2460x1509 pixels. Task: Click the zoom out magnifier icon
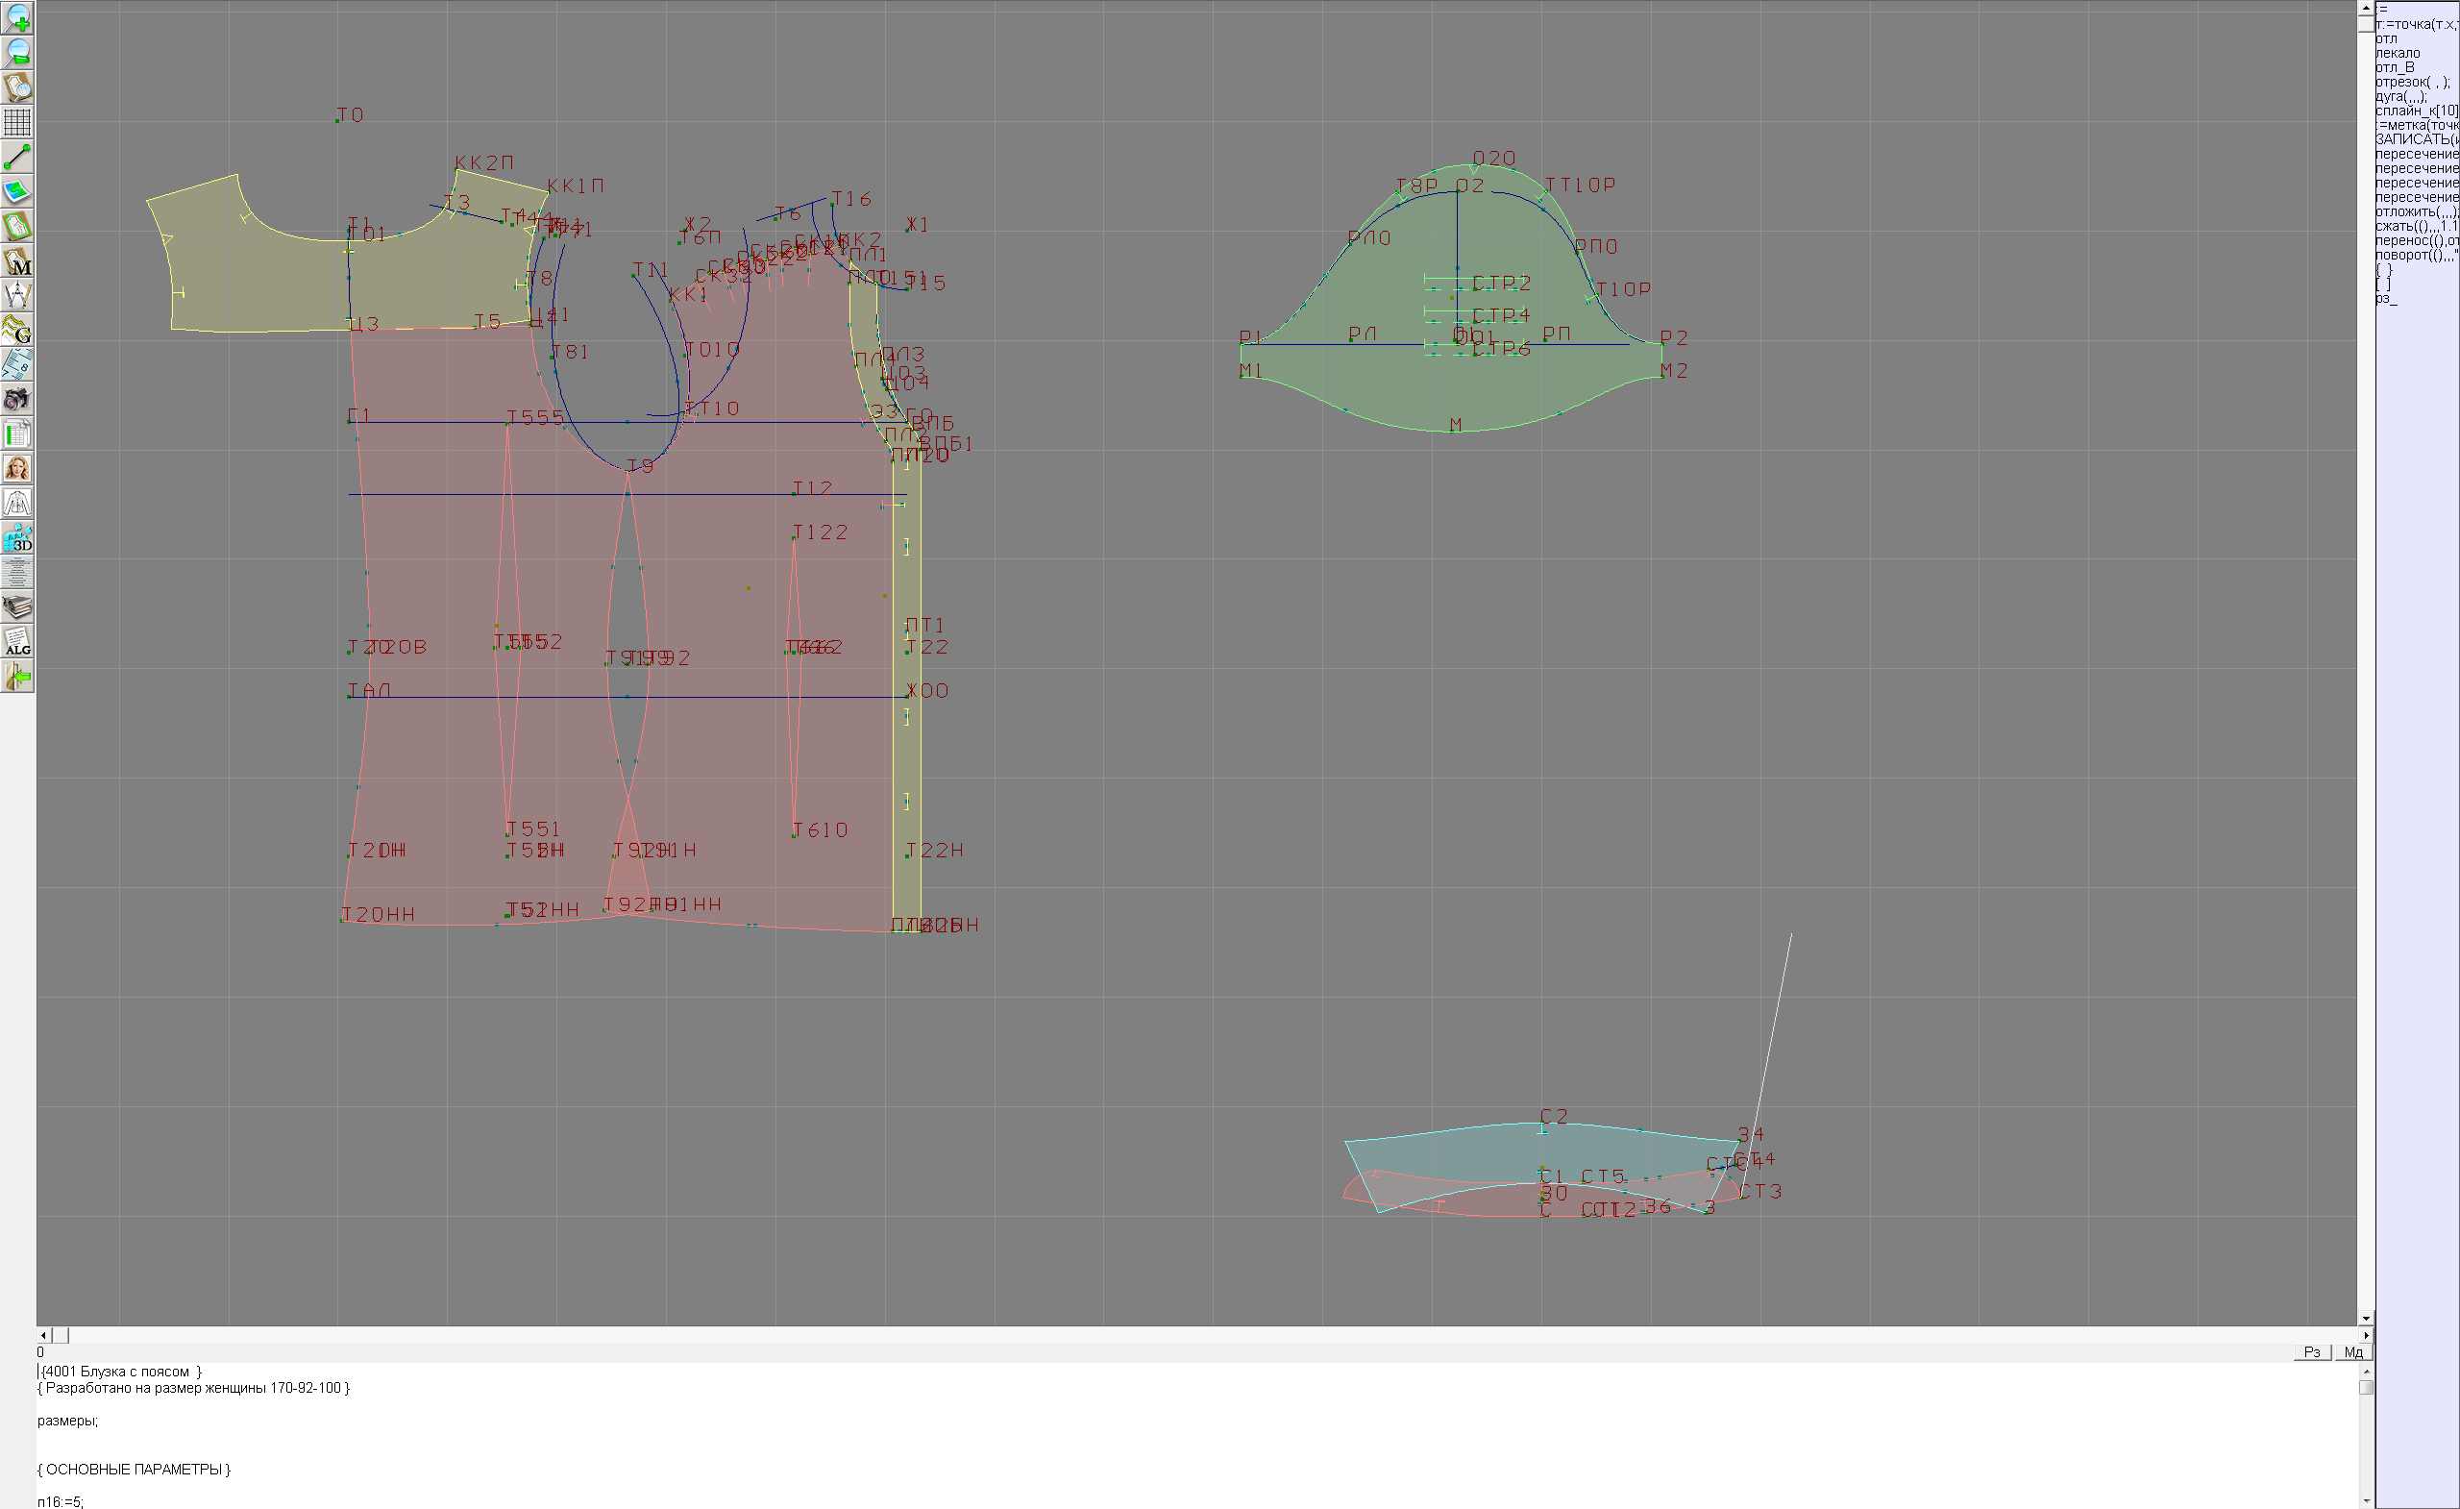click(x=17, y=52)
